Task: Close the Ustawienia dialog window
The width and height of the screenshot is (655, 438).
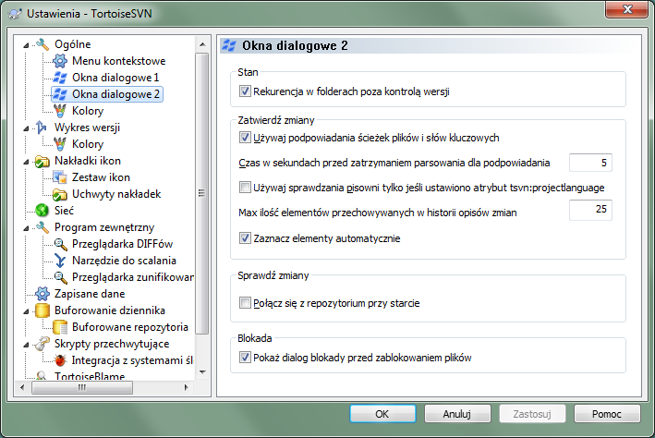Action: click(x=627, y=9)
